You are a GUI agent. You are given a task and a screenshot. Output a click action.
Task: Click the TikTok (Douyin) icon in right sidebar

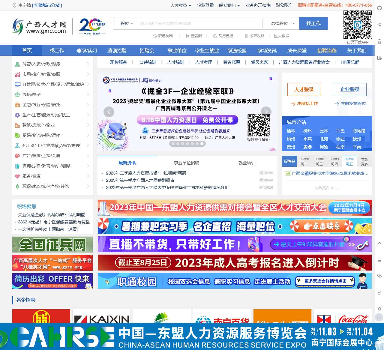(379, 292)
